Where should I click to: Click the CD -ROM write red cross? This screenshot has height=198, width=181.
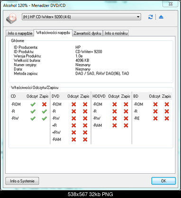click(45, 104)
